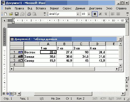
Task: Open the Сервис menu
Action: point(67,8)
